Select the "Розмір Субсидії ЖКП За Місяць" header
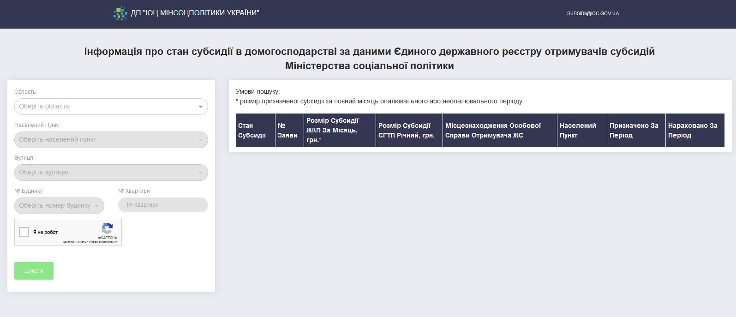The width and height of the screenshot is (736, 317). pyautogui.click(x=339, y=131)
